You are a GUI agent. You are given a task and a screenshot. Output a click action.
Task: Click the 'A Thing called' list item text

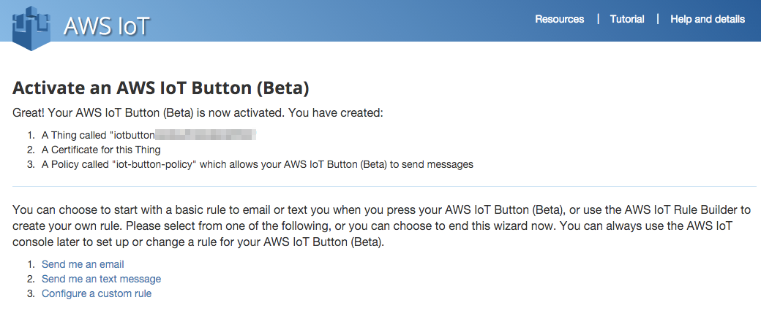point(75,135)
